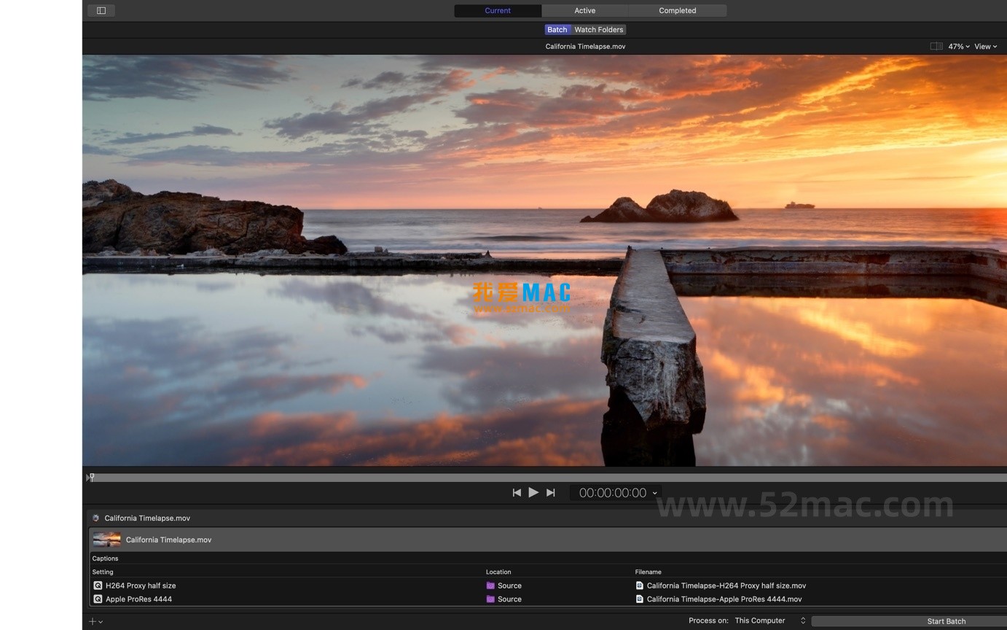Click the movie icon next to California Timelapse.mov job header
This screenshot has width=1007, height=630.
[x=95, y=518]
